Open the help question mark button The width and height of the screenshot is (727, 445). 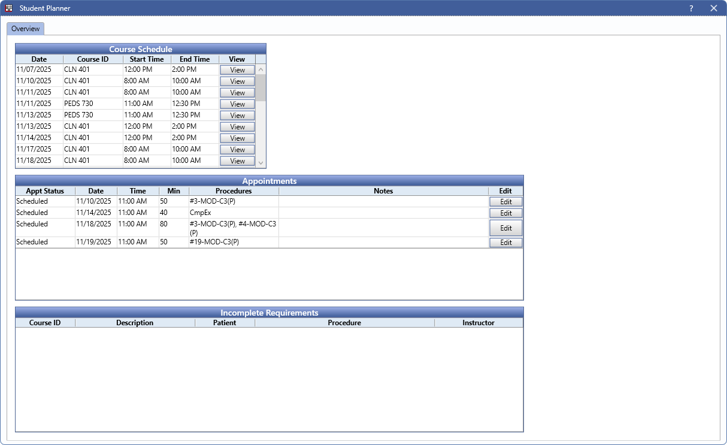point(691,8)
